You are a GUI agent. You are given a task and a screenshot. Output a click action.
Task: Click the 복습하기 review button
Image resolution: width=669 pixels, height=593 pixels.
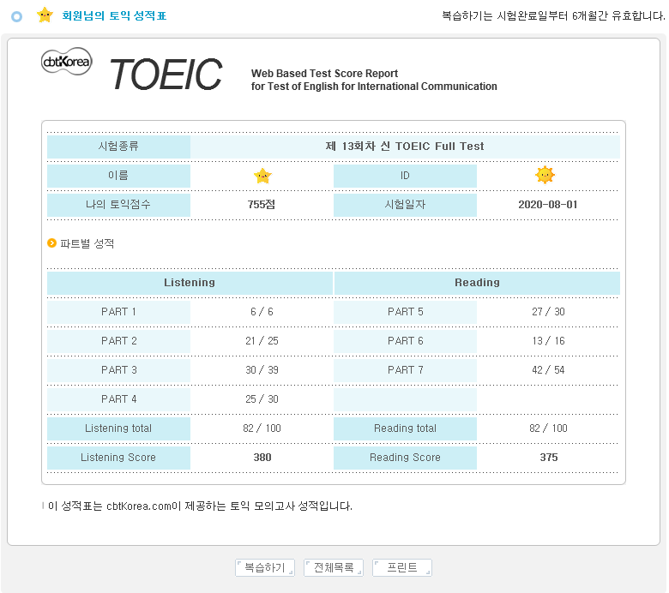[x=264, y=567]
